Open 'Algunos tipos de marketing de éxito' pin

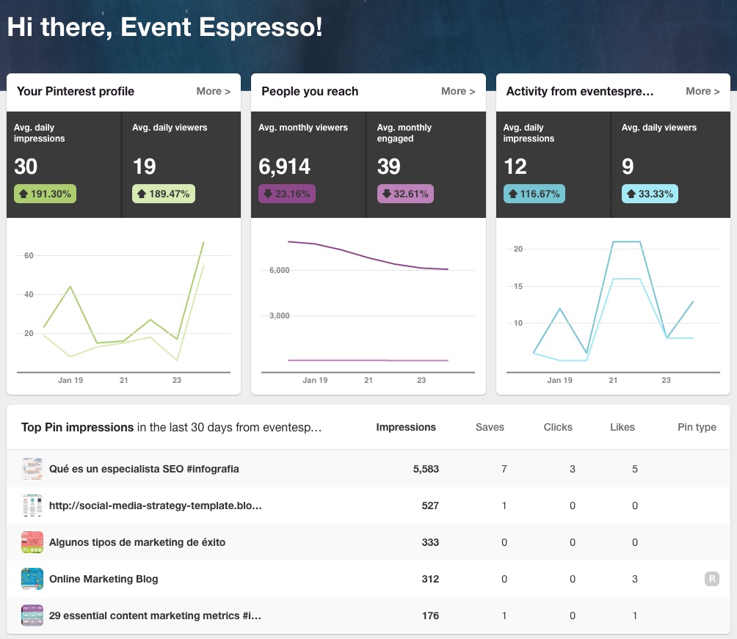(137, 542)
